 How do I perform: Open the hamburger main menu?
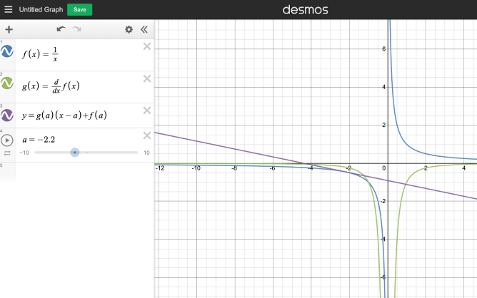(9, 9)
